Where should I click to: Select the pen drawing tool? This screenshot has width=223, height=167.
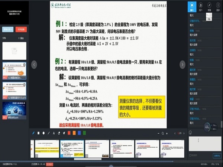pos(33,133)
